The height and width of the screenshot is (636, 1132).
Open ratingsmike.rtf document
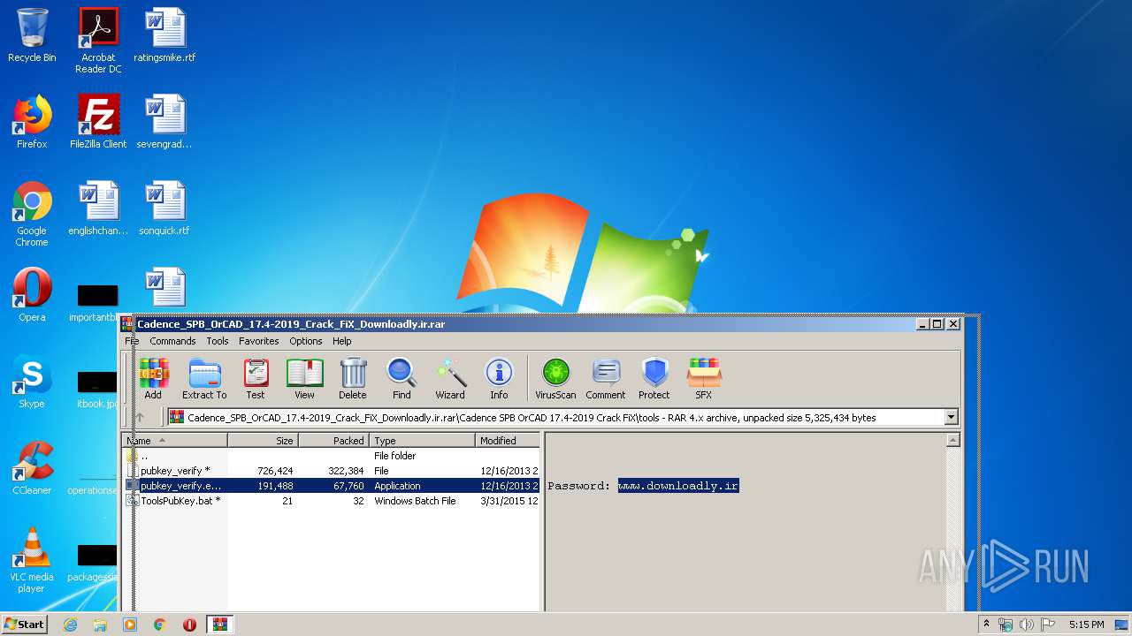coord(164,35)
